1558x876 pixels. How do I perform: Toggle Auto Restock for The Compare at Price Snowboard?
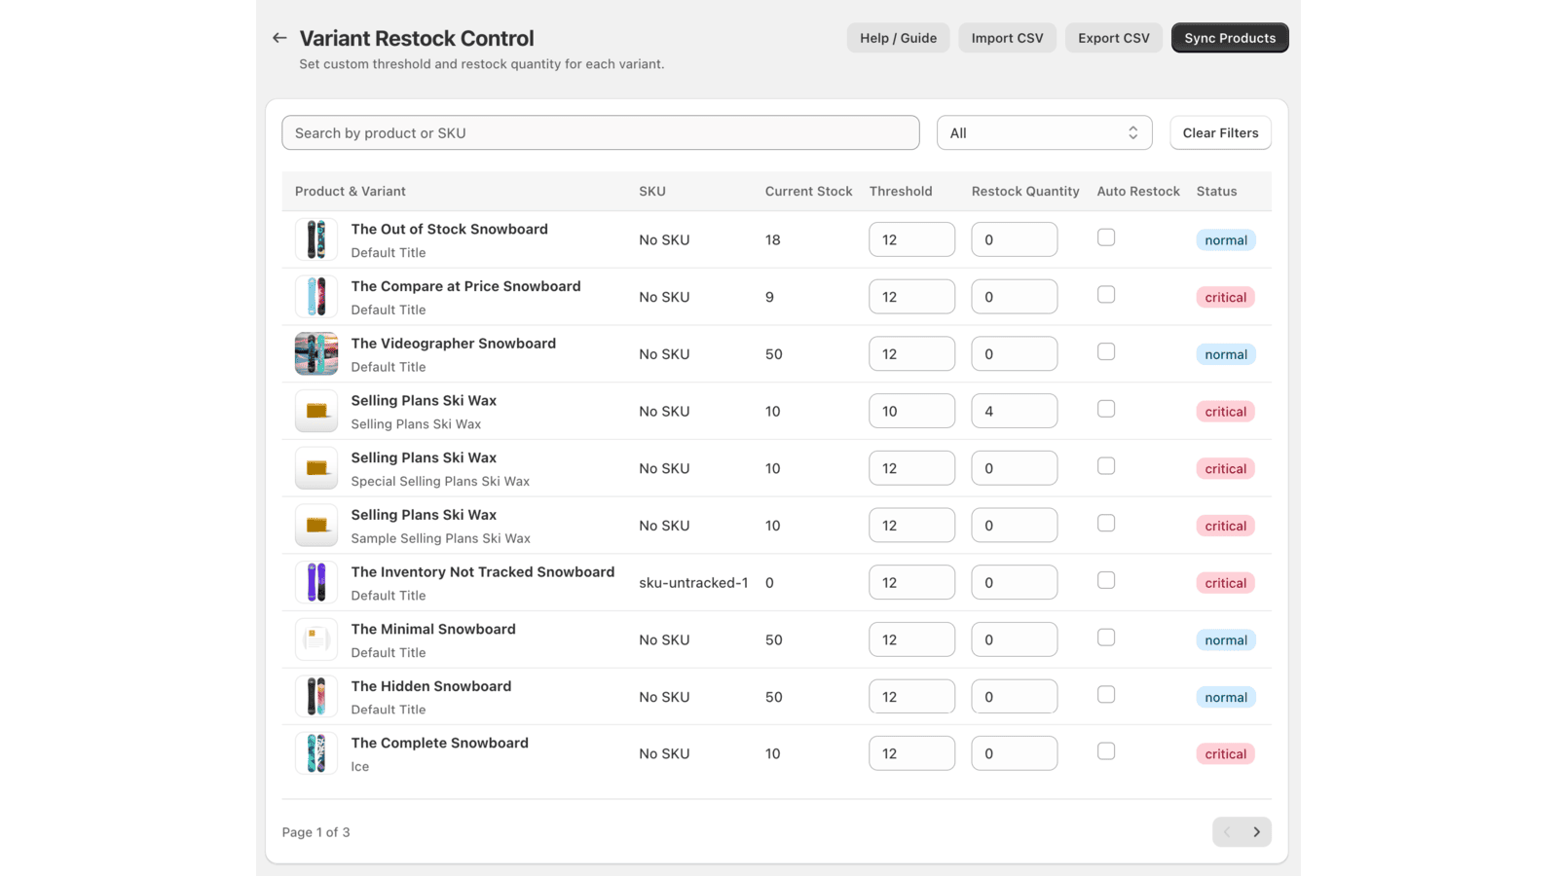tap(1106, 295)
